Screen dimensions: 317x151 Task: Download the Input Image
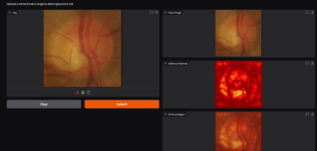coord(312,12)
